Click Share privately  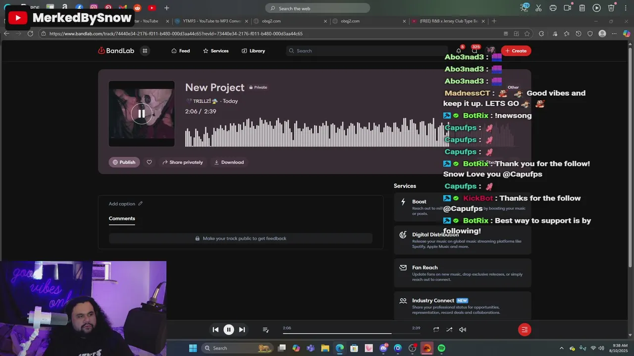coord(183,162)
